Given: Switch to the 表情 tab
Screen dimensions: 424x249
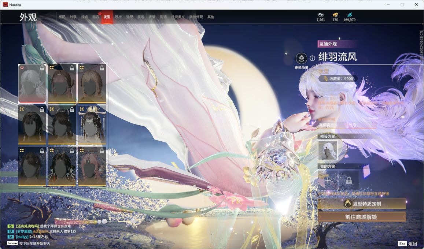Looking at the screenshot, I should [152, 17].
